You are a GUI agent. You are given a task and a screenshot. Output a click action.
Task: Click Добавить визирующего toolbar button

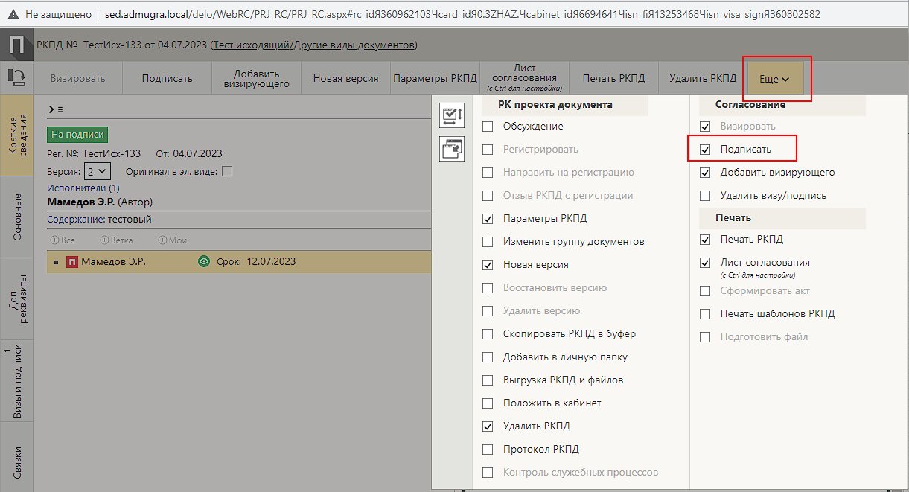(256, 78)
